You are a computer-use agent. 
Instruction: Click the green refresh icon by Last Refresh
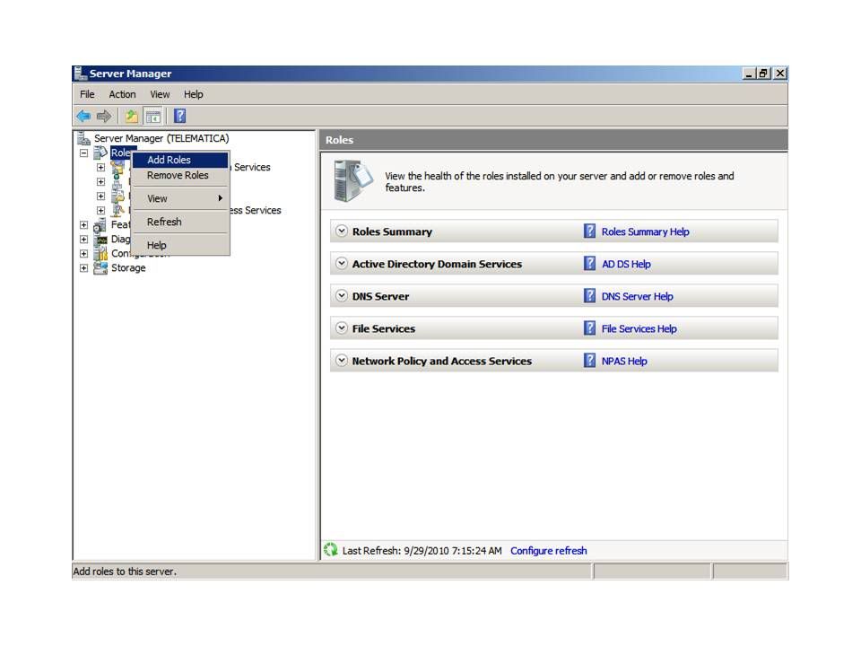pyautogui.click(x=331, y=550)
